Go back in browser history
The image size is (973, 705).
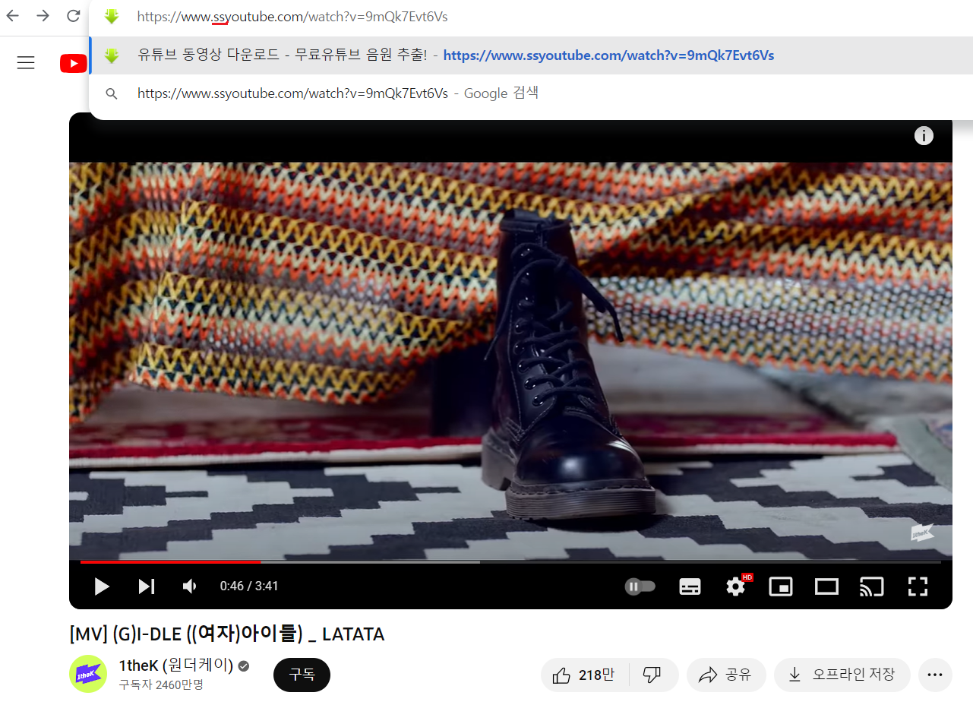point(12,16)
